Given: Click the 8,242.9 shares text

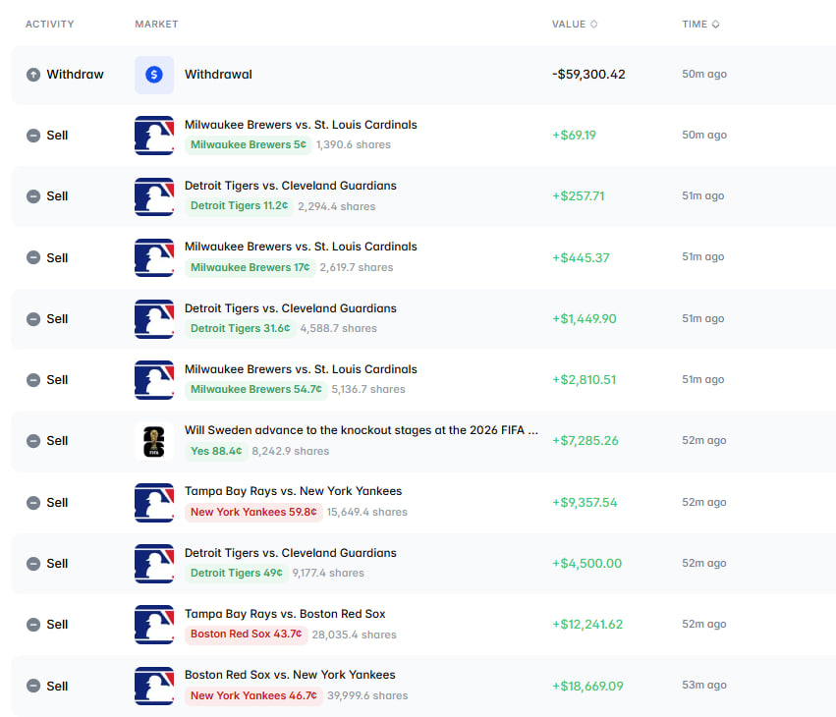Looking at the screenshot, I should (290, 451).
